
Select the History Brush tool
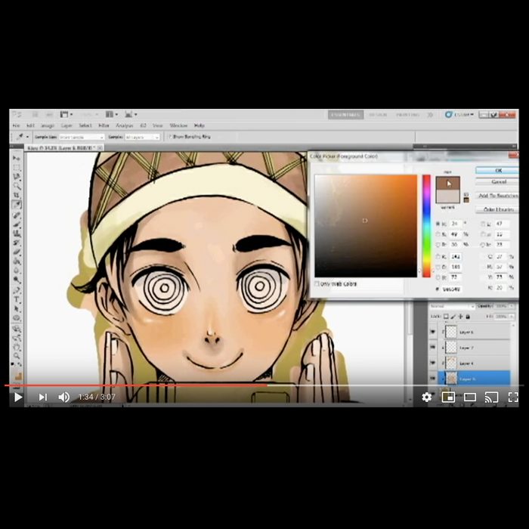point(16,243)
